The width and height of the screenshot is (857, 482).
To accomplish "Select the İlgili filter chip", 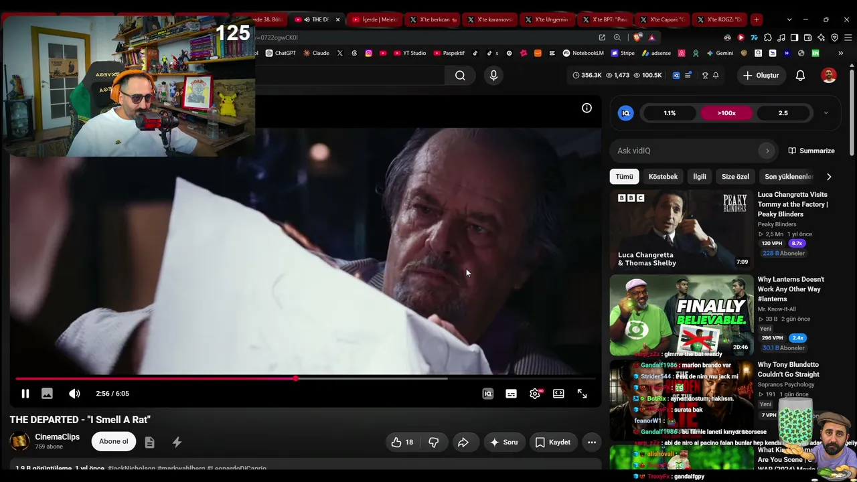I will click(700, 177).
